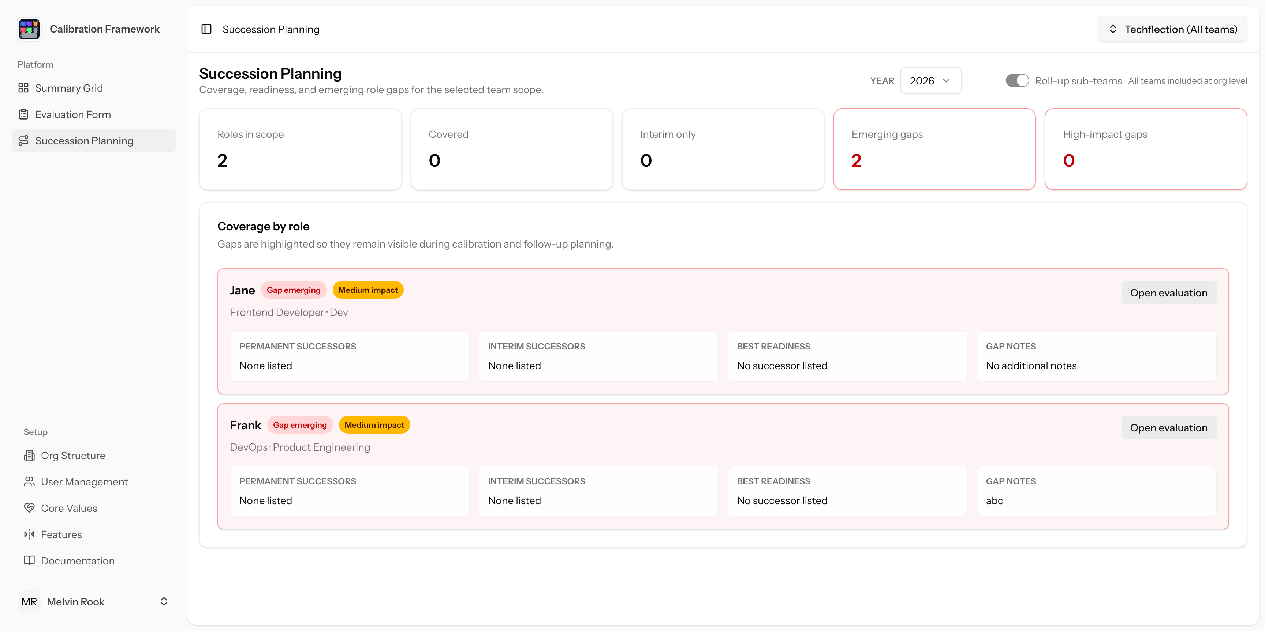1265x631 pixels.
Task: Click the Calibration Framework app logo
Action: click(x=29, y=29)
